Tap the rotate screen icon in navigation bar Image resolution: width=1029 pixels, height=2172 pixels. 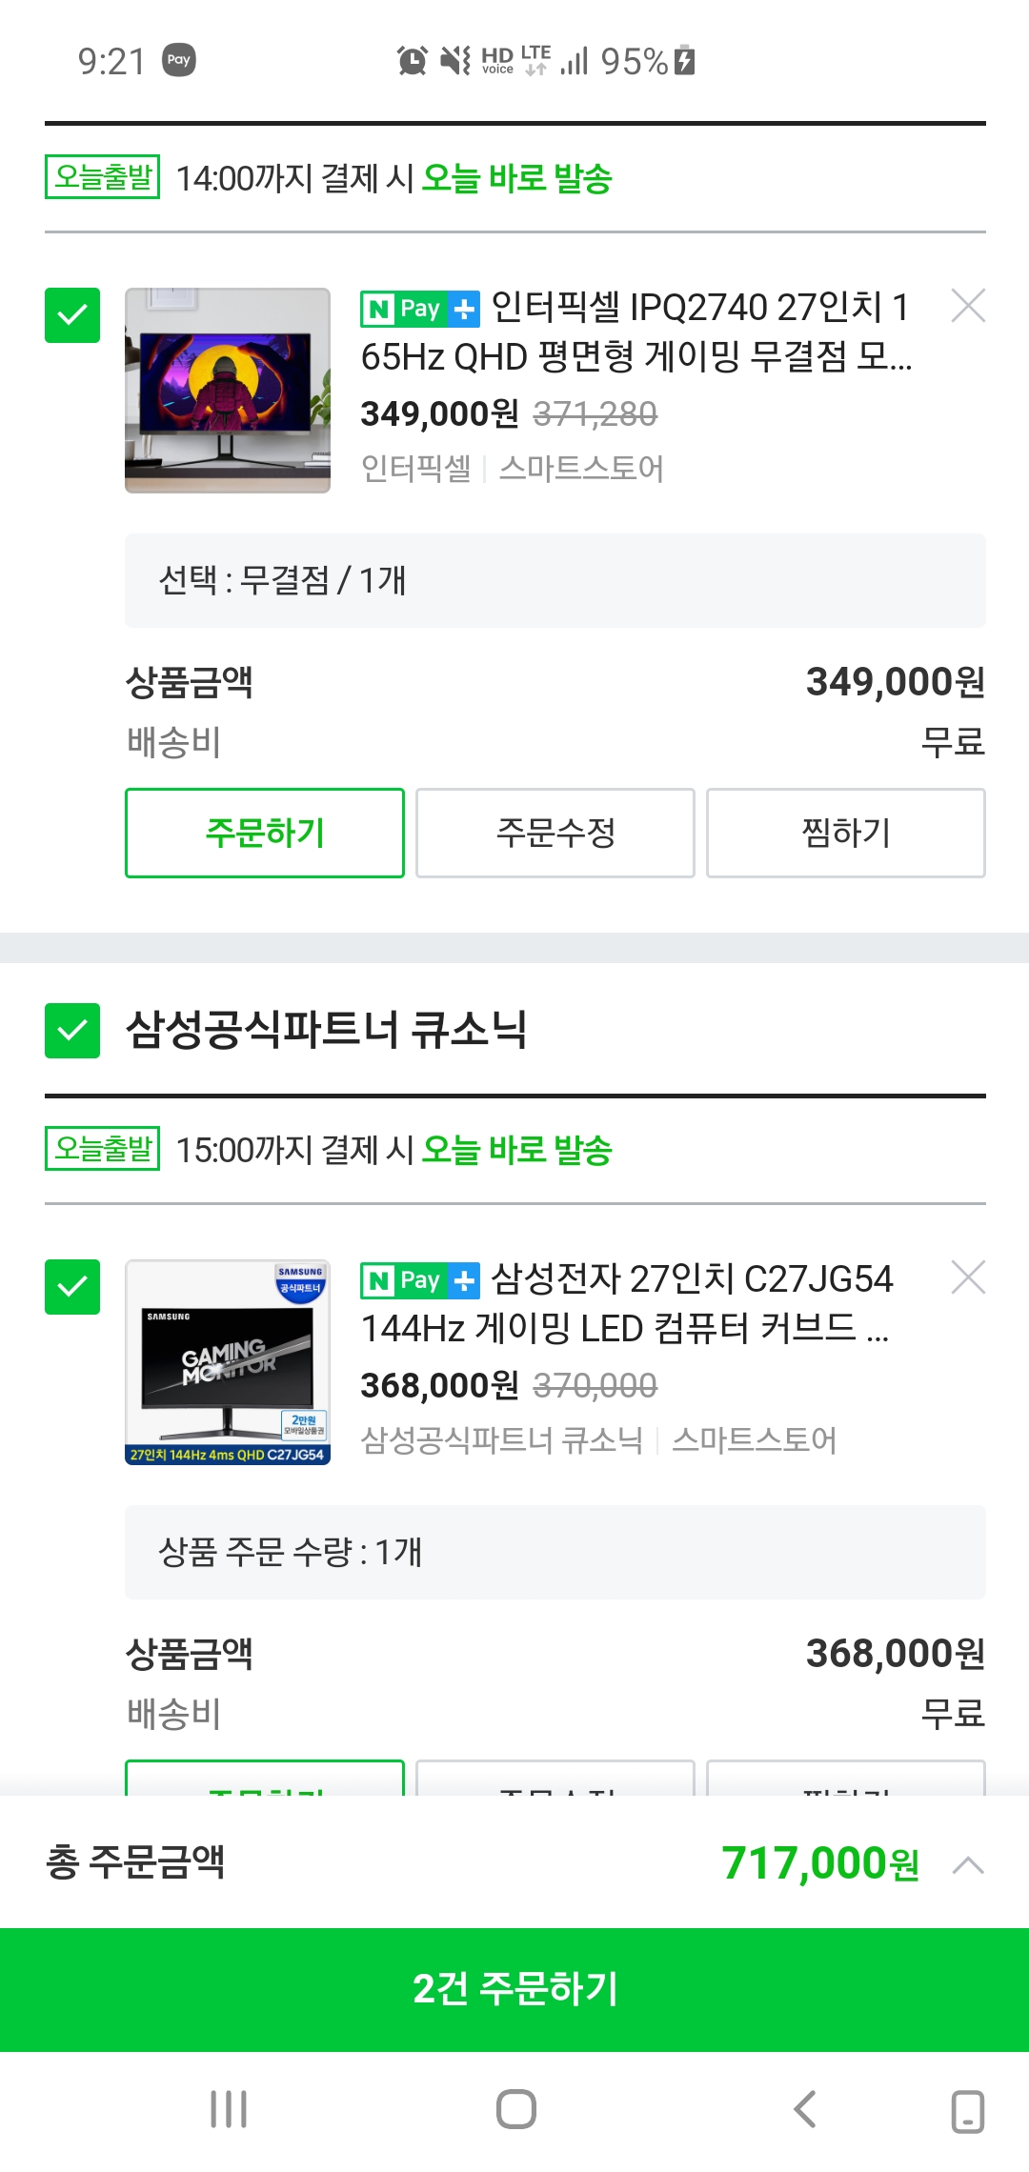(x=968, y=2111)
